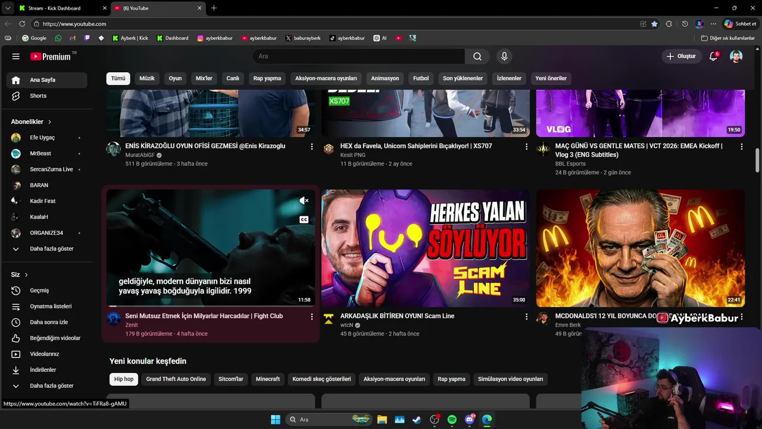The width and height of the screenshot is (762, 429).
Task: Select the Müzik filter chip
Action: [x=147, y=79]
